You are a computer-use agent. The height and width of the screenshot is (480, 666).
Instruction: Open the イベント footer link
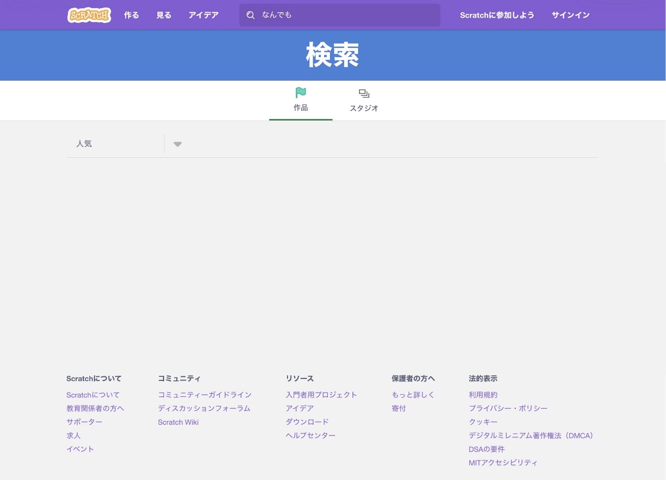point(80,449)
